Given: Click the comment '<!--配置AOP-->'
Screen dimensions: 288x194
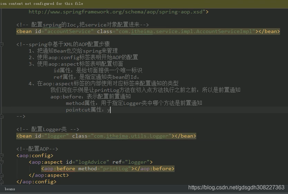Looking at the screenshot, I should (37, 149).
